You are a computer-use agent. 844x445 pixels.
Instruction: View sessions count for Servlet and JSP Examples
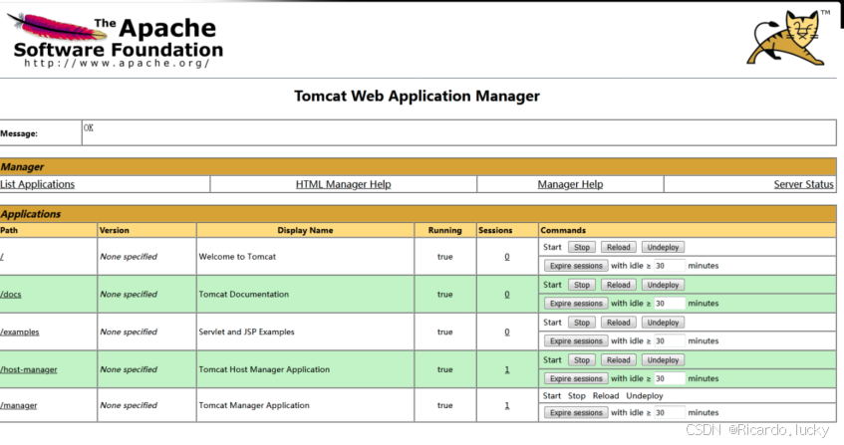[507, 333]
